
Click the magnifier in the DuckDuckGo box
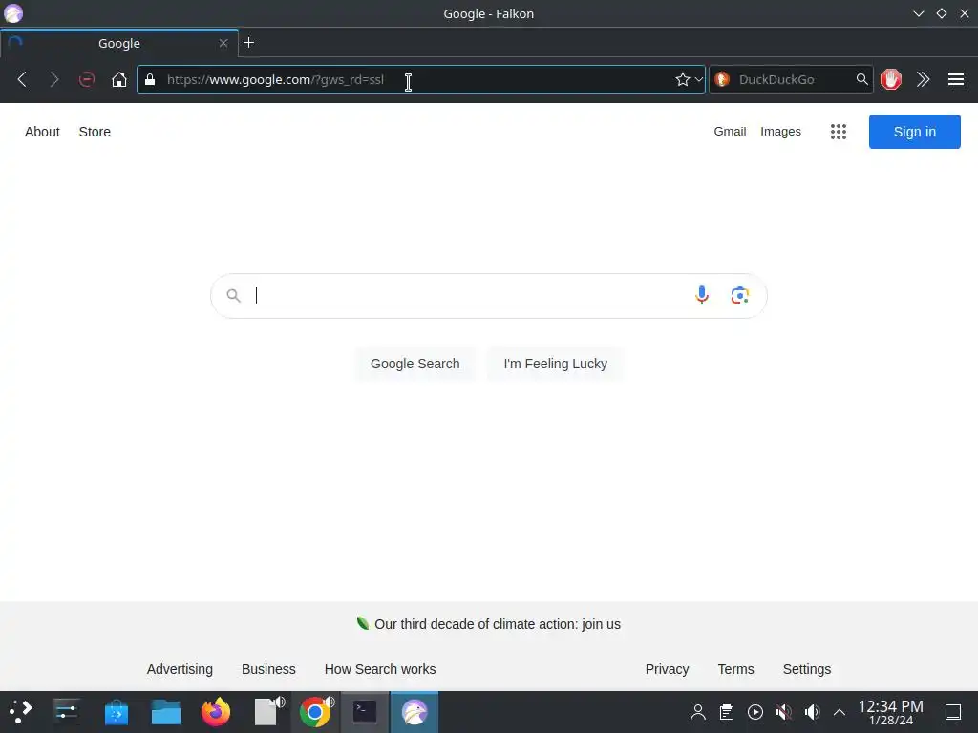(862, 79)
